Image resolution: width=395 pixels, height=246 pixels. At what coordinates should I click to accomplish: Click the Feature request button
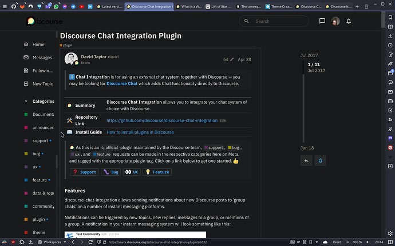[157, 172]
